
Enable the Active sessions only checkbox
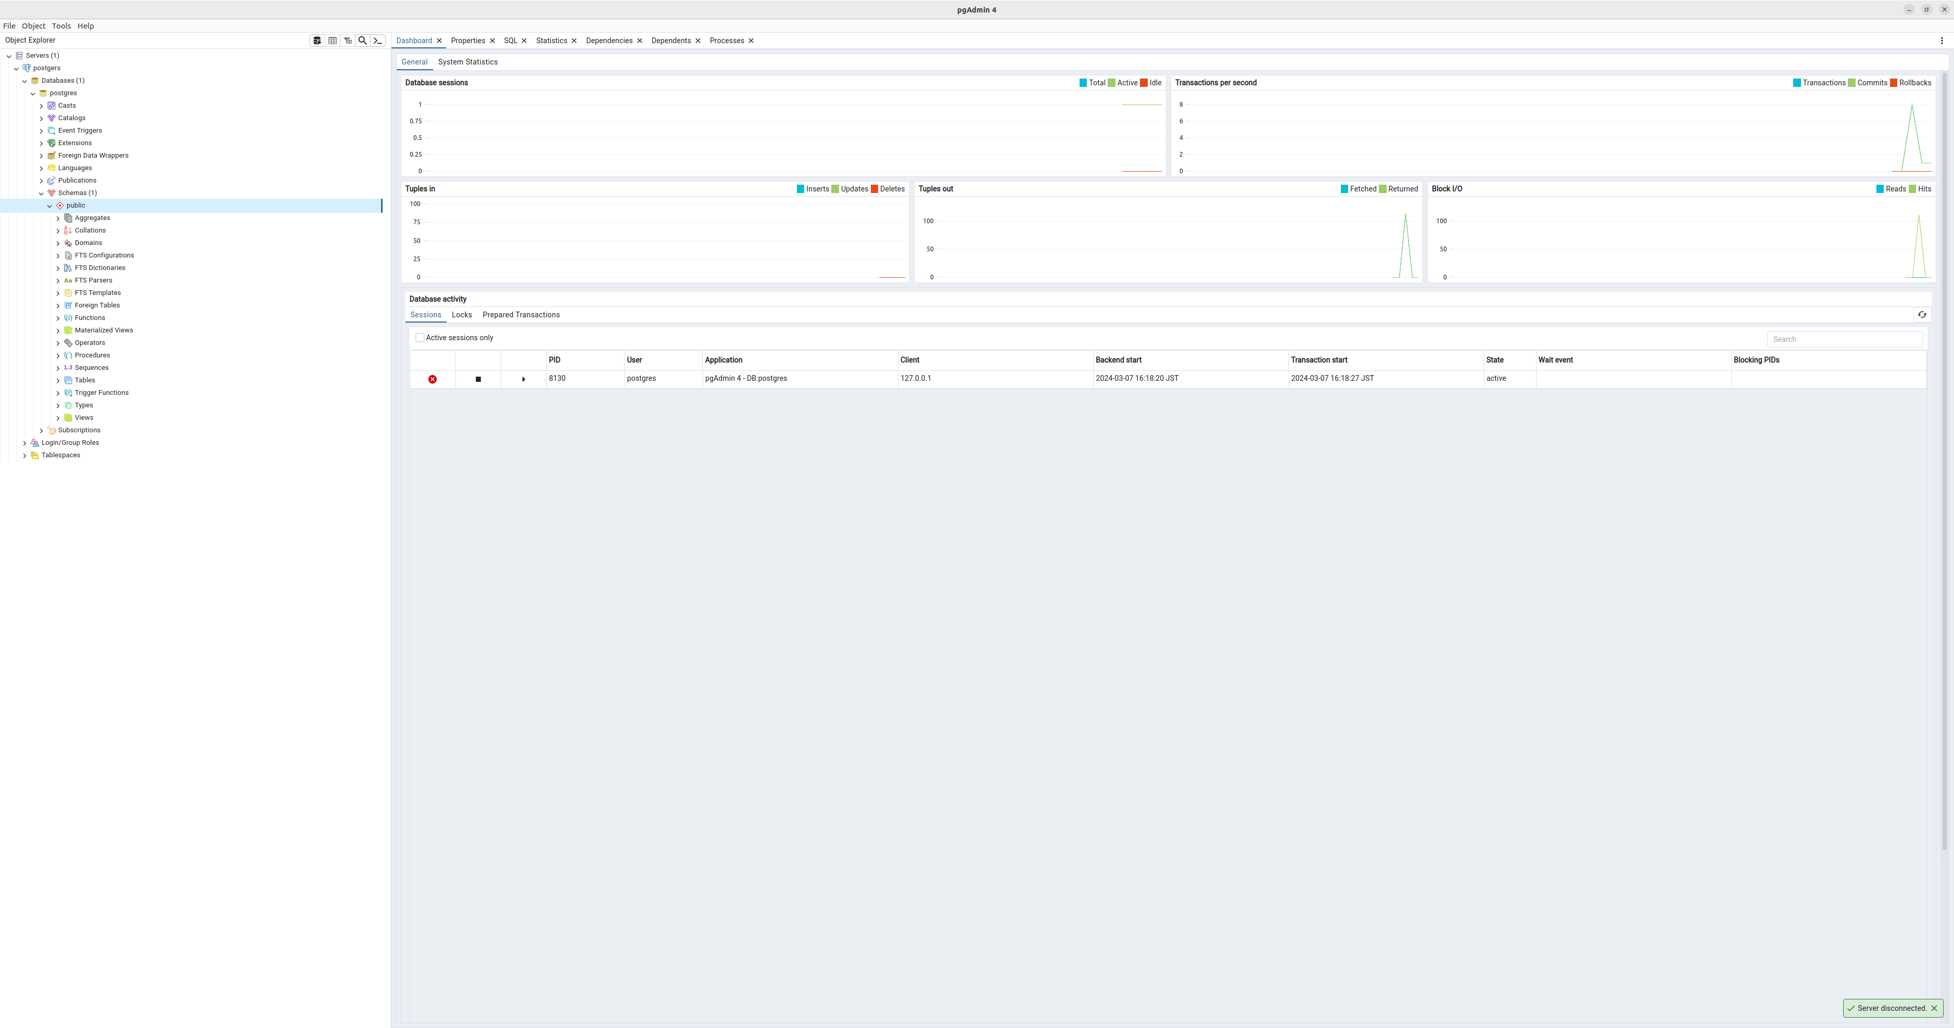[x=420, y=338]
